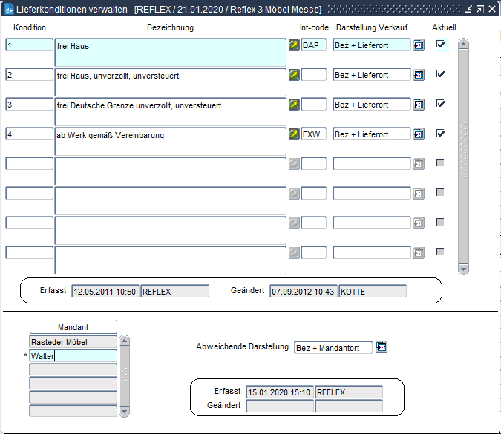Toggle Aktuell checkbox for condition 3
The width and height of the screenshot is (501, 434).
click(441, 104)
